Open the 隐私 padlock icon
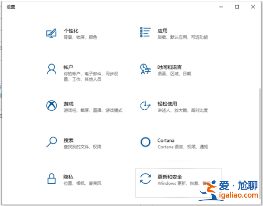This screenshot has height=206, width=263. coord(51,179)
